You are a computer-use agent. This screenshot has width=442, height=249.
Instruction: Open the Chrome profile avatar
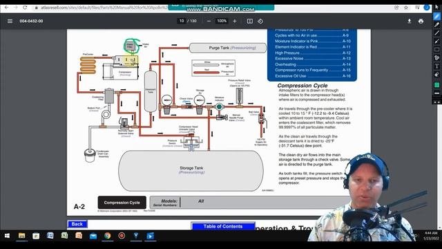tap(427, 8)
